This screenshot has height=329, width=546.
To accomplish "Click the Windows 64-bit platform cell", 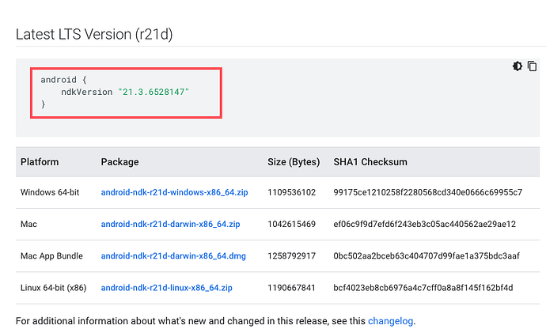I will (x=50, y=192).
